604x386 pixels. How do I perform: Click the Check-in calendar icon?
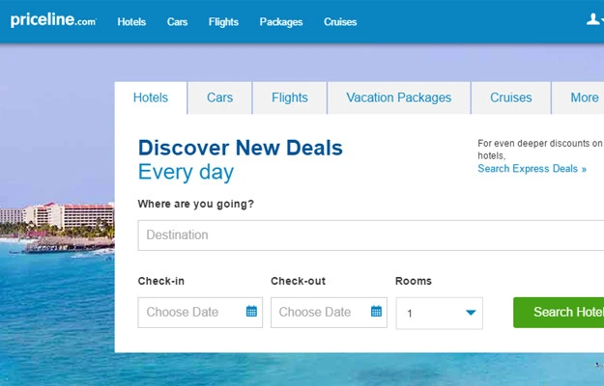(251, 312)
